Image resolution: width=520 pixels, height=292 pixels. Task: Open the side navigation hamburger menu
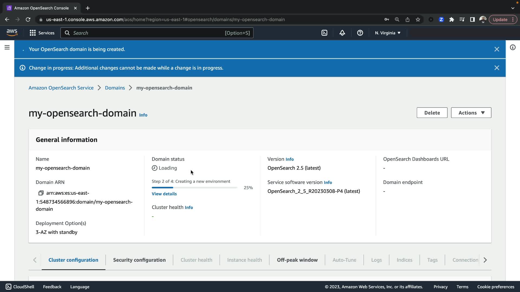[x=7, y=47]
